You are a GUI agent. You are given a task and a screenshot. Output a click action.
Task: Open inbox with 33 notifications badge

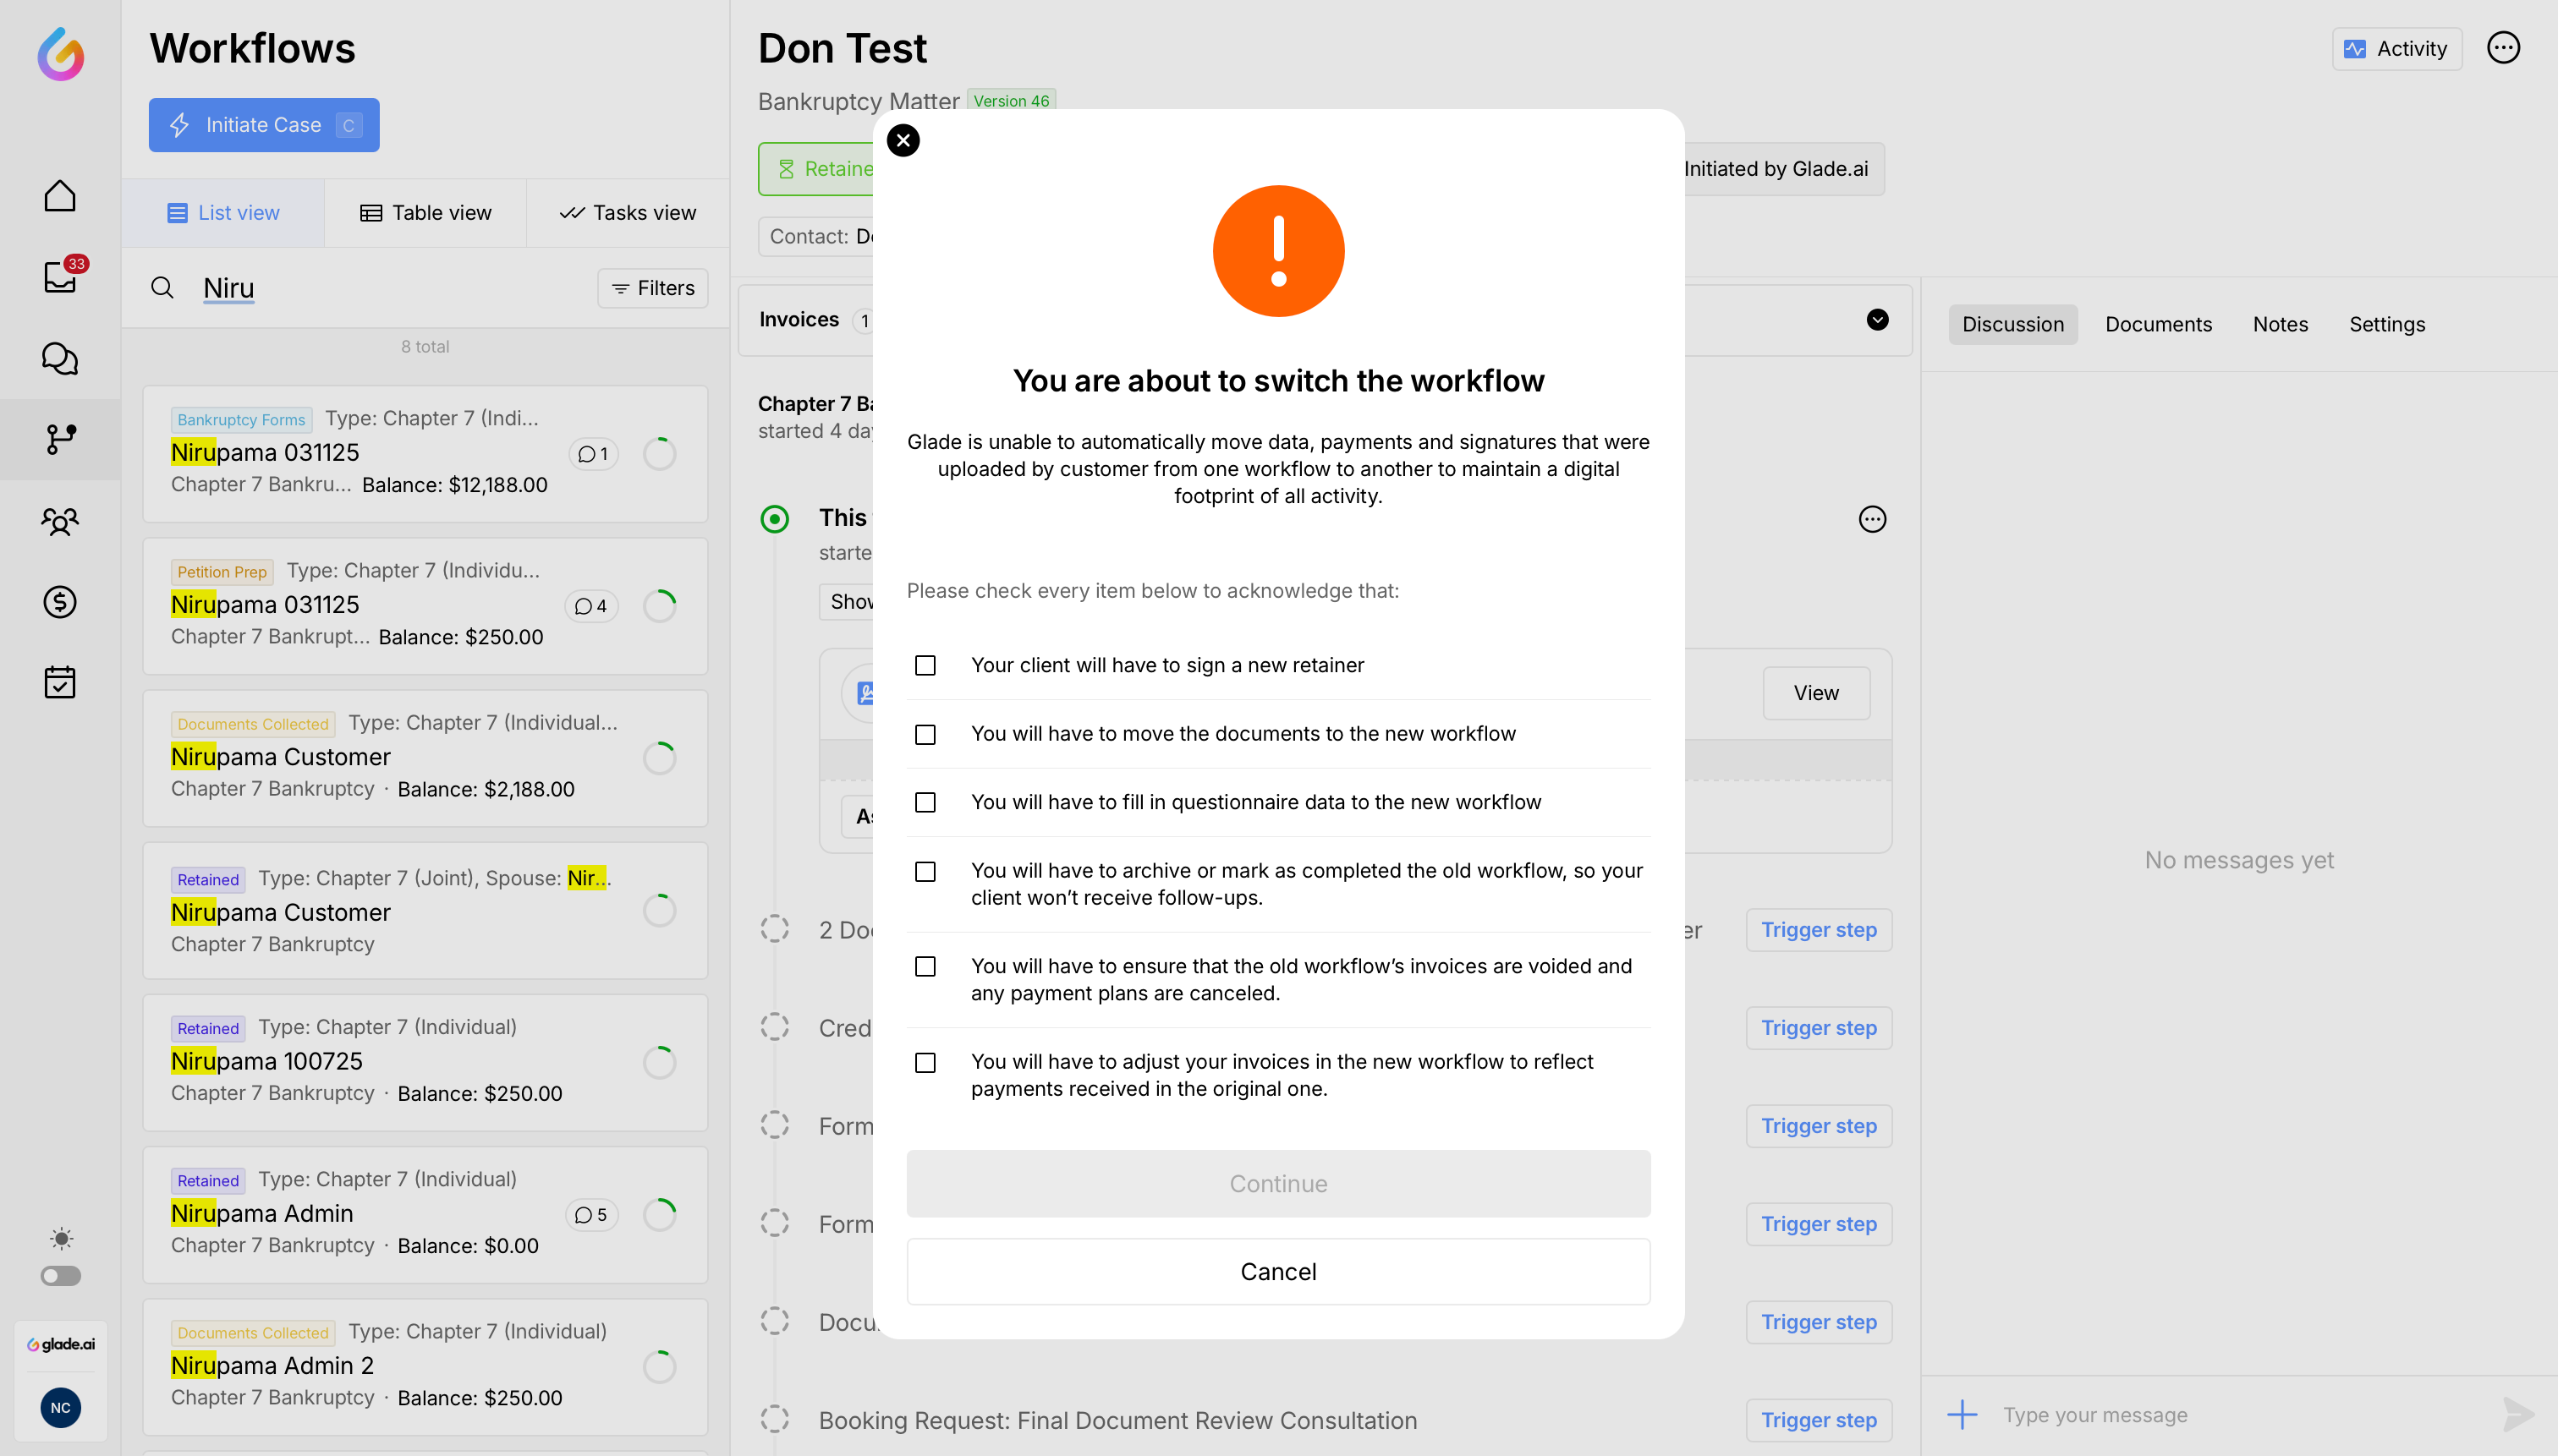tap(60, 277)
